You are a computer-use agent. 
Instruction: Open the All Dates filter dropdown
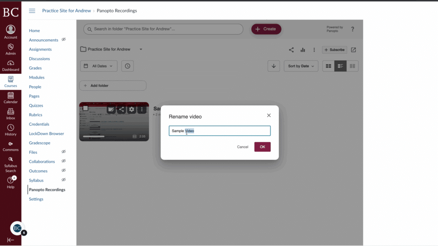pyautogui.click(x=98, y=66)
